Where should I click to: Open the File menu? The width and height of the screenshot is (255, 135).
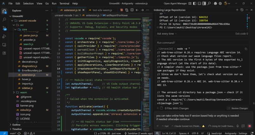[10, 3]
